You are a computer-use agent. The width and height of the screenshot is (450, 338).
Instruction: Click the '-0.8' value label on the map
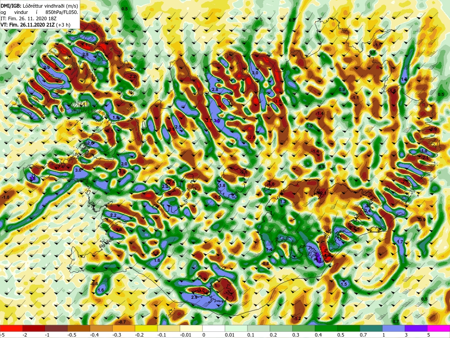pos(265,264)
